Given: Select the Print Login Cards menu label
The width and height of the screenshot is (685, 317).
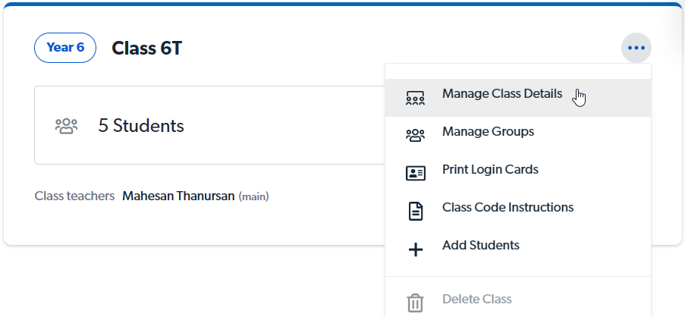Looking at the screenshot, I should coord(490,170).
